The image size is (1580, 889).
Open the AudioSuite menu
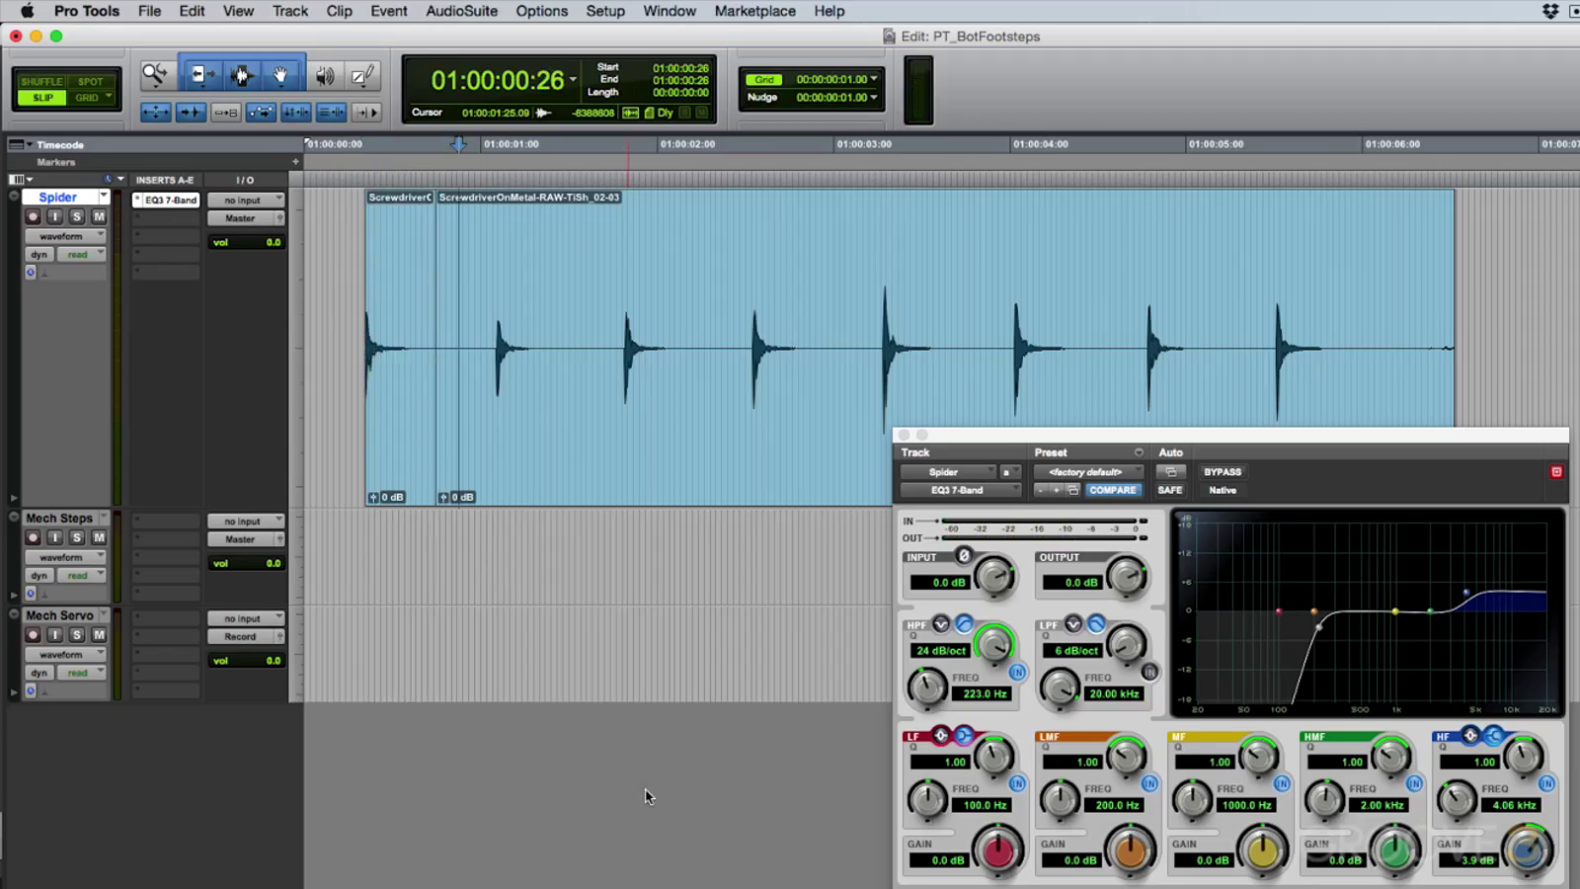point(461,11)
